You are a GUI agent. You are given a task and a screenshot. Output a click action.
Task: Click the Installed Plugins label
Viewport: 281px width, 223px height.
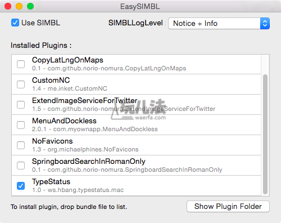pyautogui.click(x=41, y=46)
